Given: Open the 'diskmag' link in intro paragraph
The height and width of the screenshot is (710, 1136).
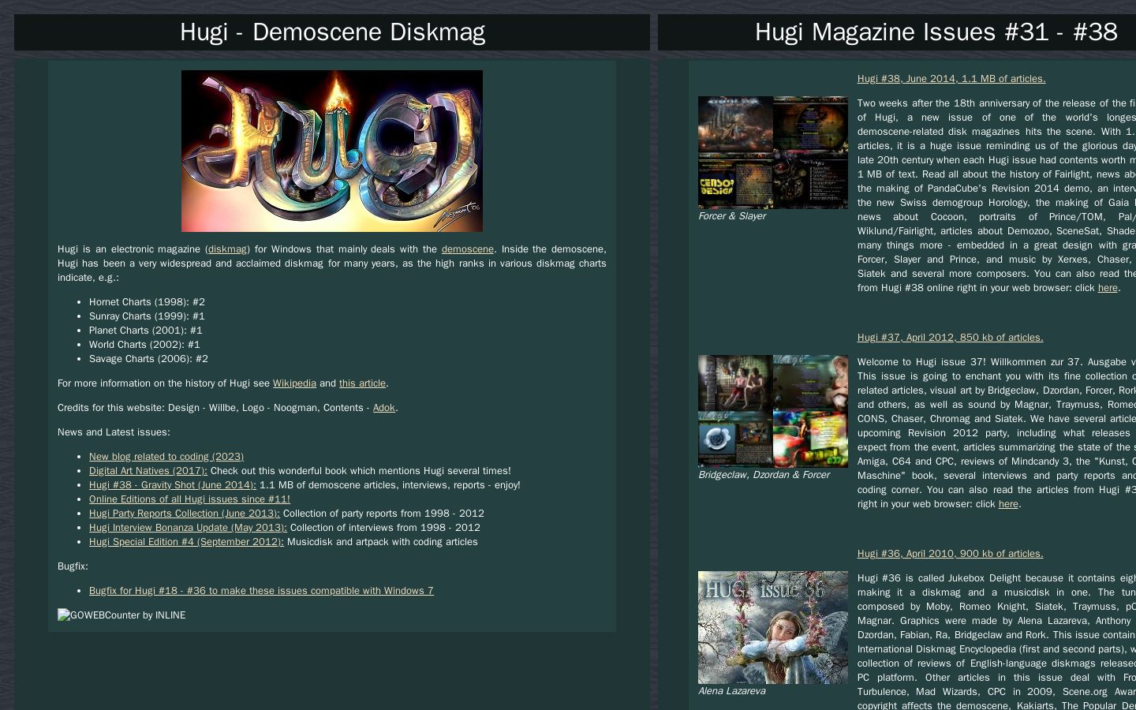Looking at the screenshot, I should tap(227, 249).
